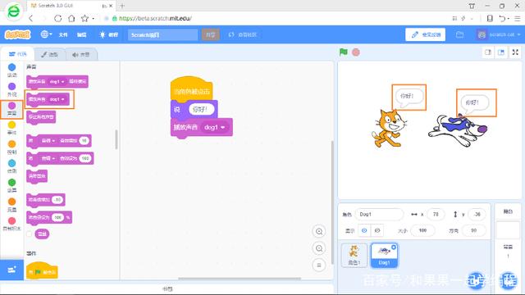The width and height of the screenshot is (525, 295).
Task: Open the add extension button
Action: 11,270
